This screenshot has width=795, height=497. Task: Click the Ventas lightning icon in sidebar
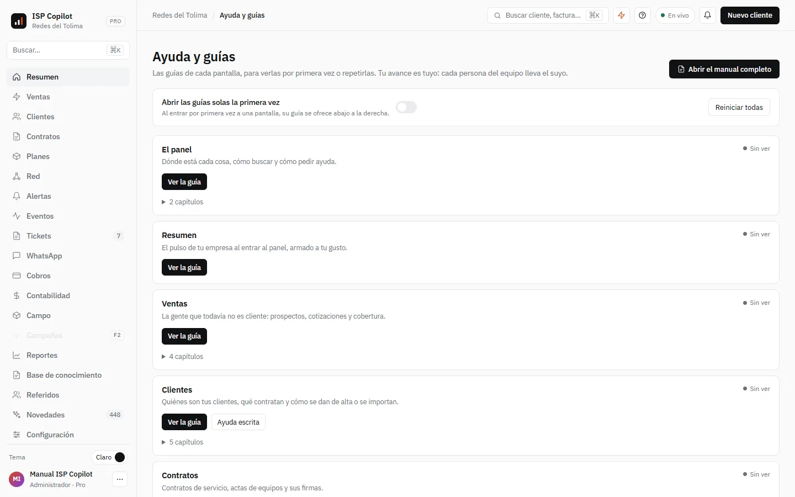[x=17, y=97]
